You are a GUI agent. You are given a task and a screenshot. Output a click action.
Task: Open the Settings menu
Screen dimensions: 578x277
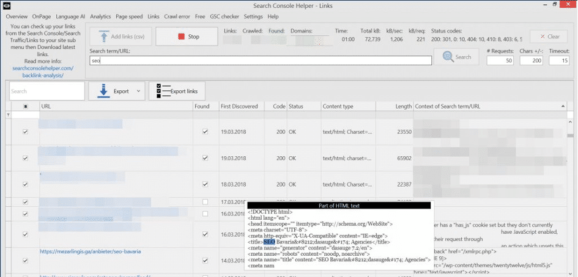coord(253,16)
